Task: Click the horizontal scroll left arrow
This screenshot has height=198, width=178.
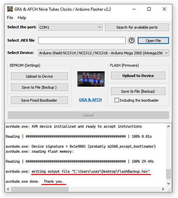Action: point(8,189)
